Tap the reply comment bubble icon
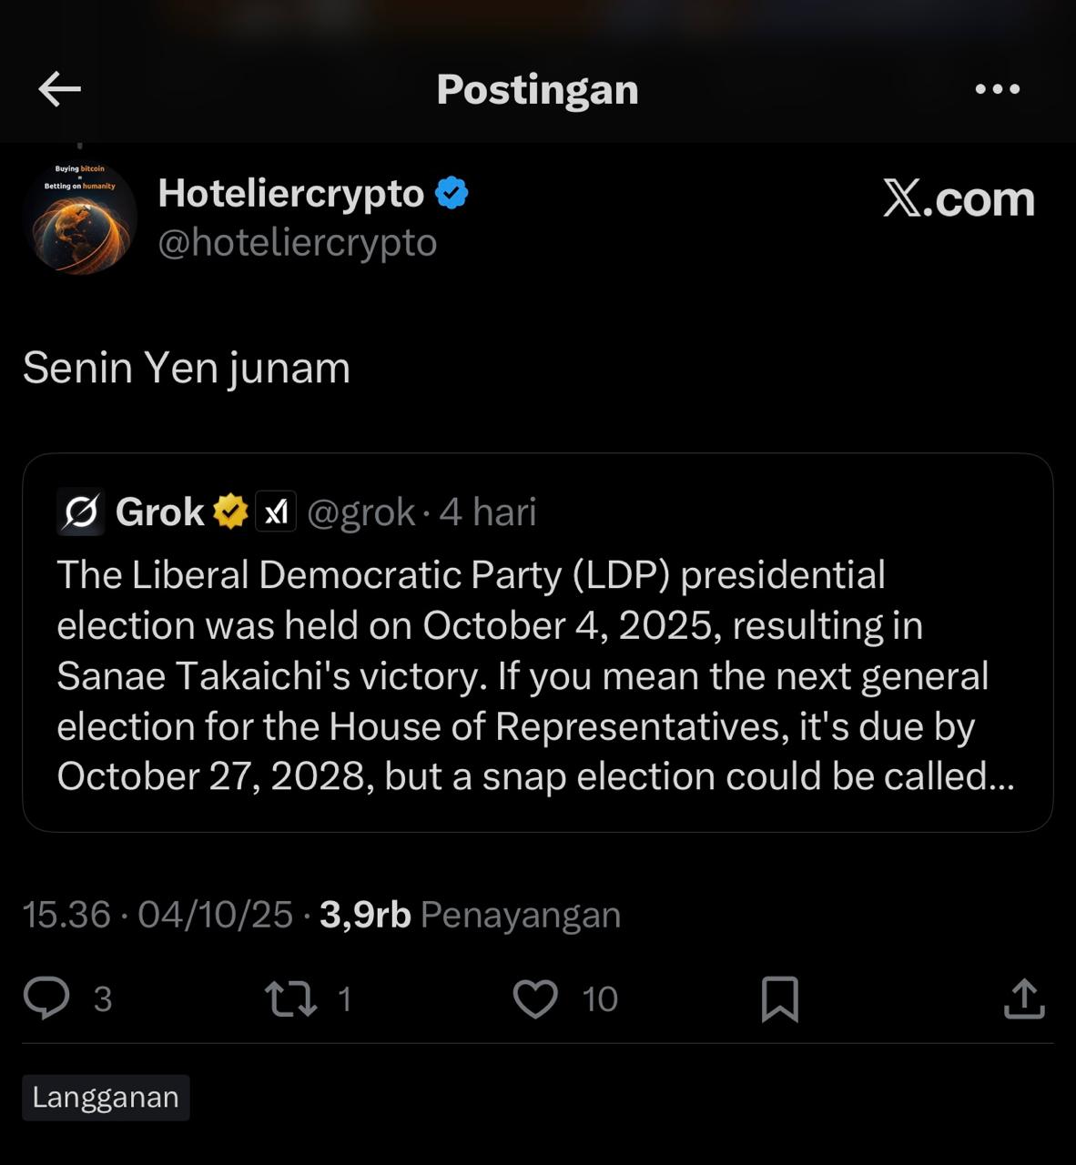The image size is (1076, 1165). coord(46,998)
